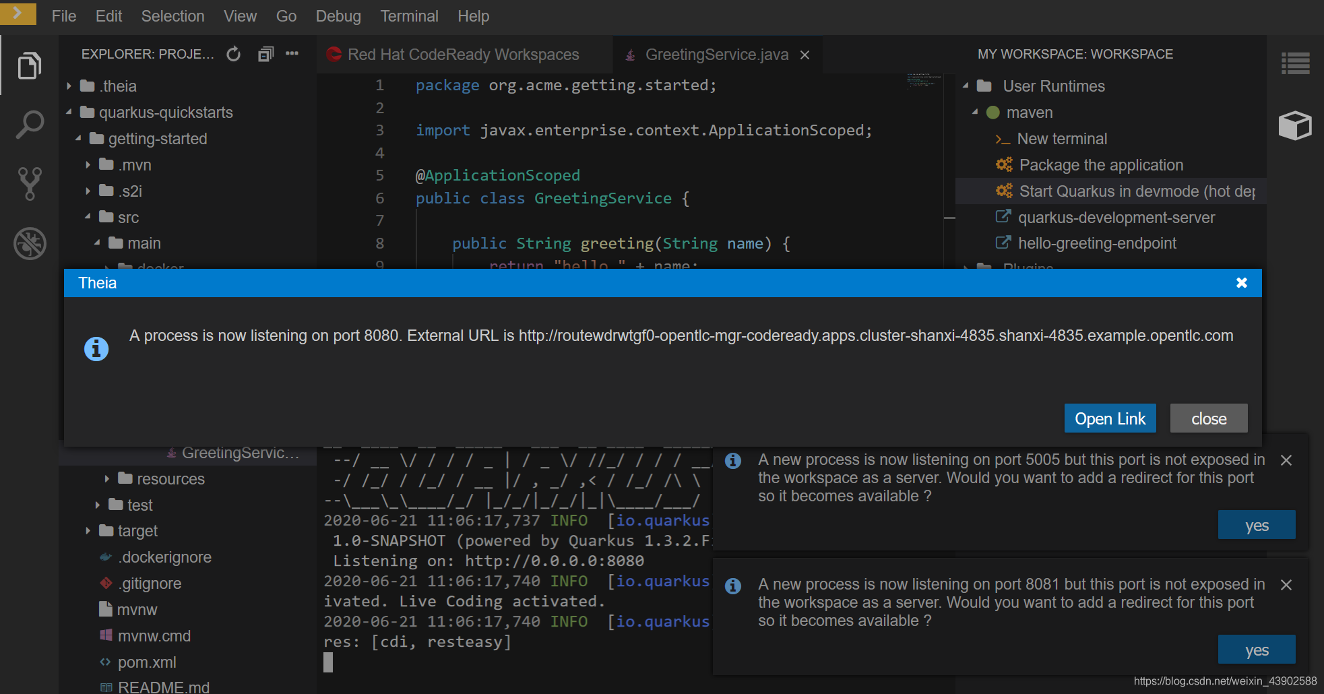Open the Help menu

point(473,16)
